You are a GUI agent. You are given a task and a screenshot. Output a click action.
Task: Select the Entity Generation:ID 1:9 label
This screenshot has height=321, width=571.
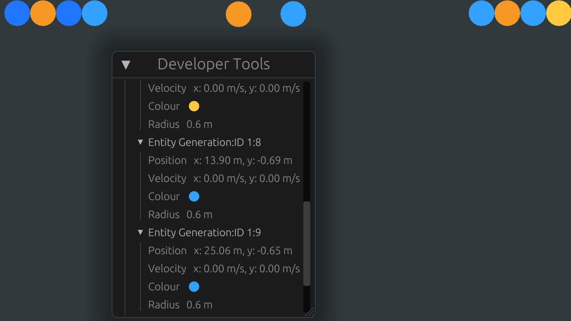click(x=204, y=232)
